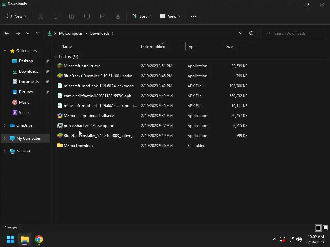The image size is (330, 247).
Task: Open the View dropdown menu
Action: [170, 16]
